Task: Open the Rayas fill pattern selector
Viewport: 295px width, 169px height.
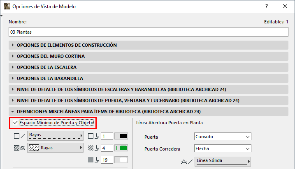Action: (x=55, y=148)
